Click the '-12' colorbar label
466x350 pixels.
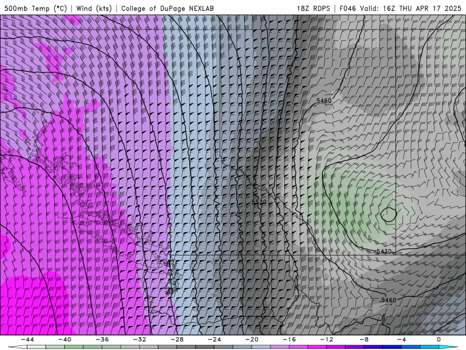click(327, 339)
